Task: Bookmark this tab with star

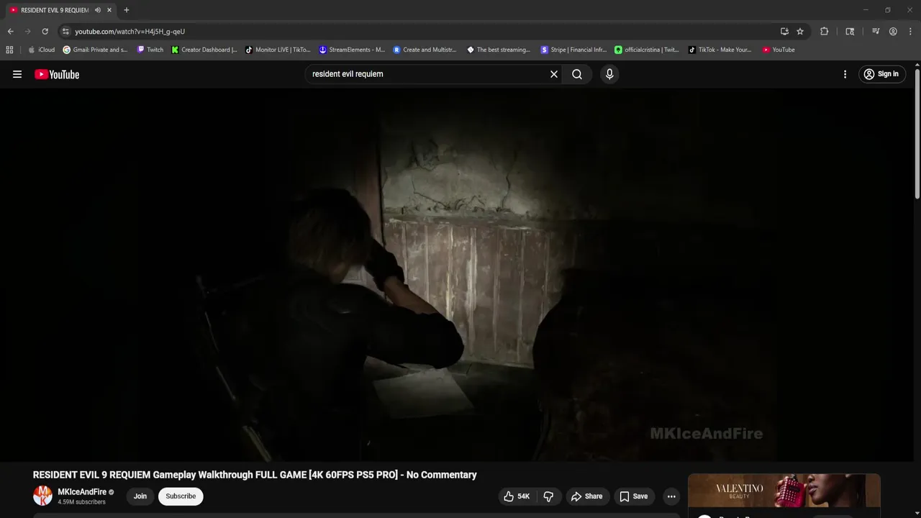Action: pos(800,32)
